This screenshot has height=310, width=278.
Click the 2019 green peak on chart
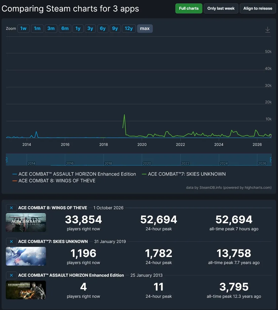[x=124, y=115]
